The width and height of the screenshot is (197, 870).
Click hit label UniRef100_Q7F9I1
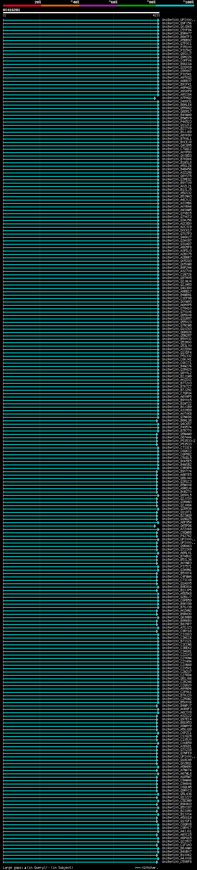(x=177, y=44)
